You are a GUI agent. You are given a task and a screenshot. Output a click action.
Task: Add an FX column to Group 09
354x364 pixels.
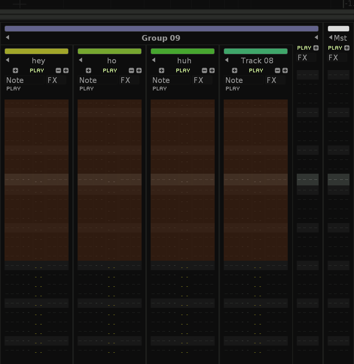[316, 48]
